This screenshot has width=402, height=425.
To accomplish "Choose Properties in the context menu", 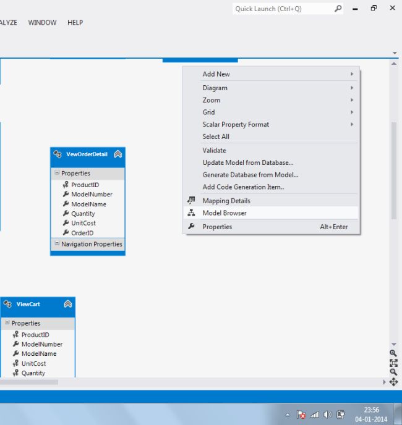I will pyautogui.click(x=271, y=227).
